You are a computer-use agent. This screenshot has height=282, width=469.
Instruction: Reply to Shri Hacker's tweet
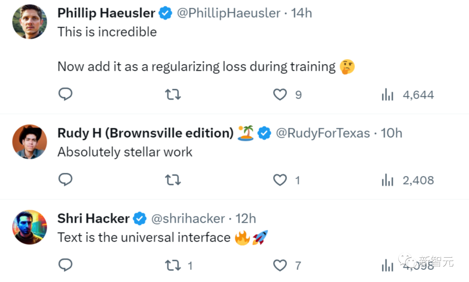point(65,265)
